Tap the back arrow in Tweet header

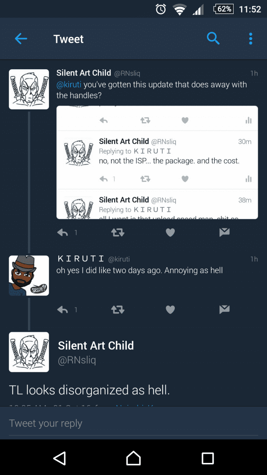(x=21, y=39)
